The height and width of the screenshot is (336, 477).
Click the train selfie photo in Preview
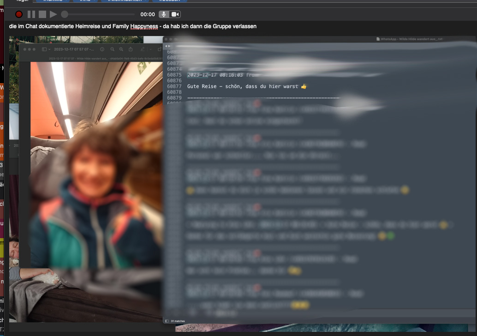[97, 164]
